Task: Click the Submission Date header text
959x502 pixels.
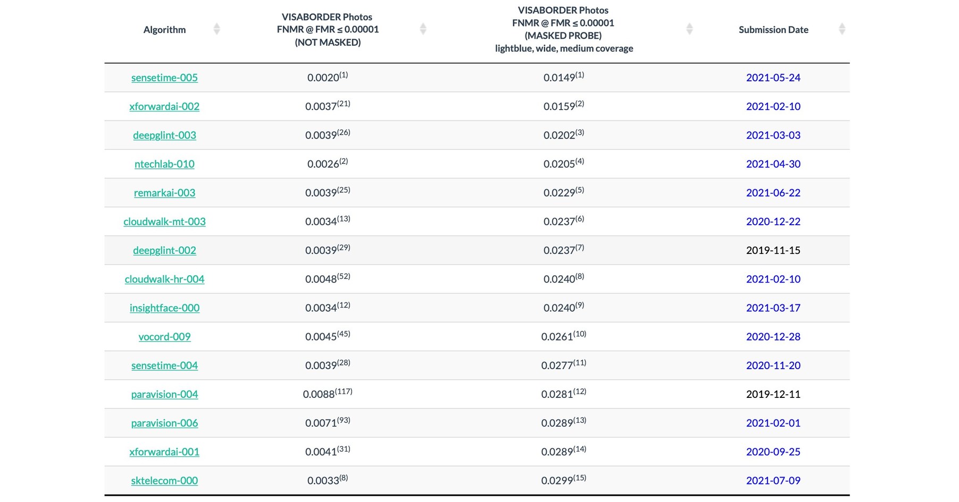Action: tap(773, 30)
